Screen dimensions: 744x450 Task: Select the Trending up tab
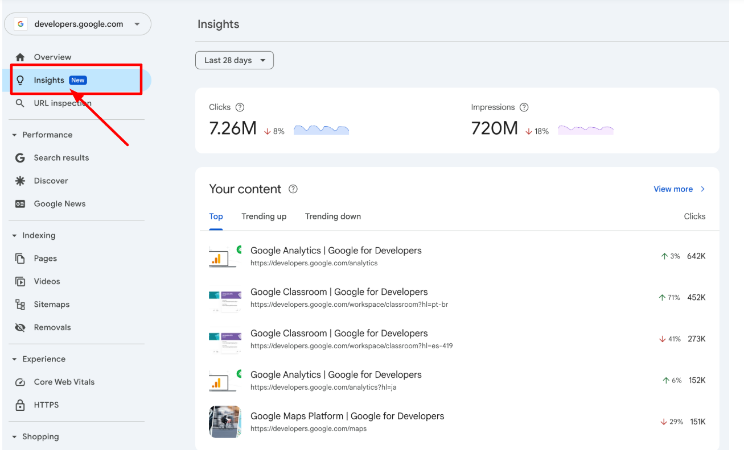(x=264, y=216)
